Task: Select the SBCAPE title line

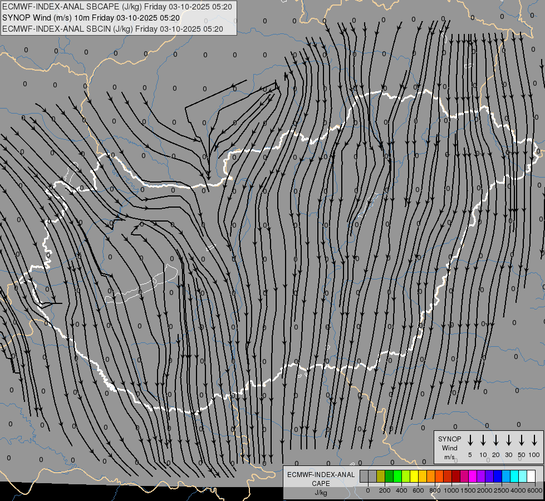Action: tap(117, 7)
